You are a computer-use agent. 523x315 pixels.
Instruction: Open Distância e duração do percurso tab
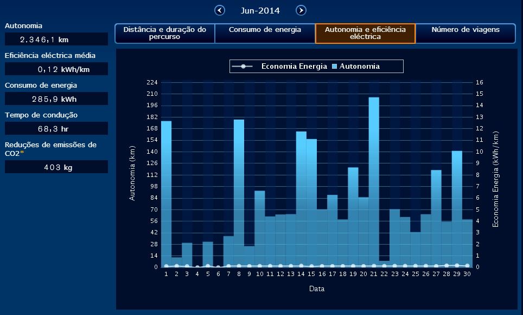click(x=164, y=34)
